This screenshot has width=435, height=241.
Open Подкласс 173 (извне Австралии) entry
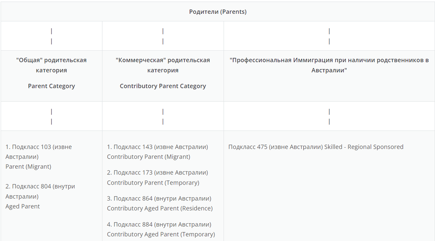click(x=157, y=173)
